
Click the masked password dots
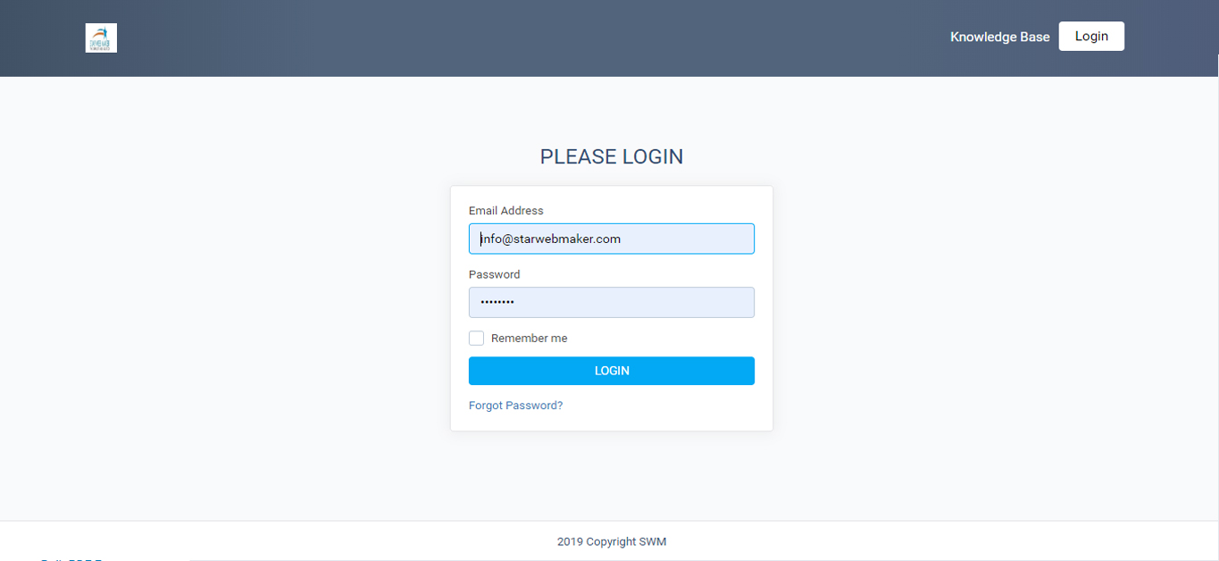(497, 303)
